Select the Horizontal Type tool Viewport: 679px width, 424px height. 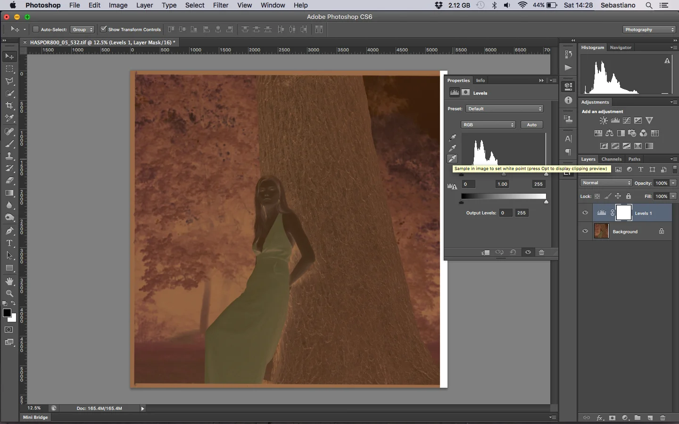point(9,243)
